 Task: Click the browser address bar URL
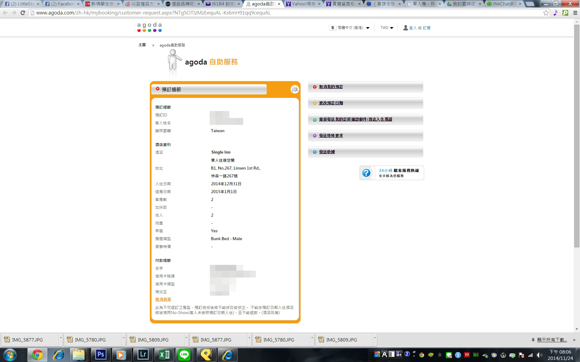153,13
